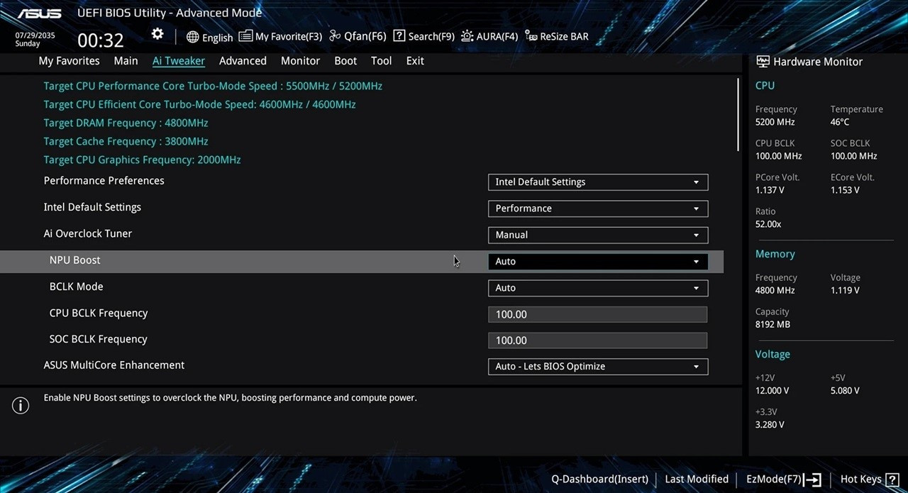This screenshot has width=908, height=493.
Task: Switch to EzMode (F7)
Action: [783, 480]
